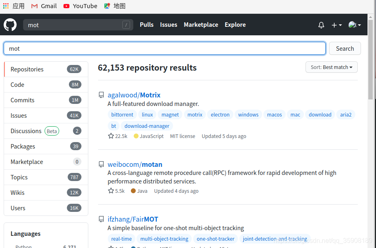Image resolution: width=376 pixels, height=248 pixels.
Task: Click the bittorrent topic tag
Action: (x=122, y=114)
